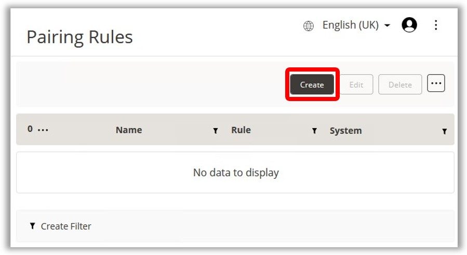
Task: Click the Create button
Action: pyautogui.click(x=312, y=84)
